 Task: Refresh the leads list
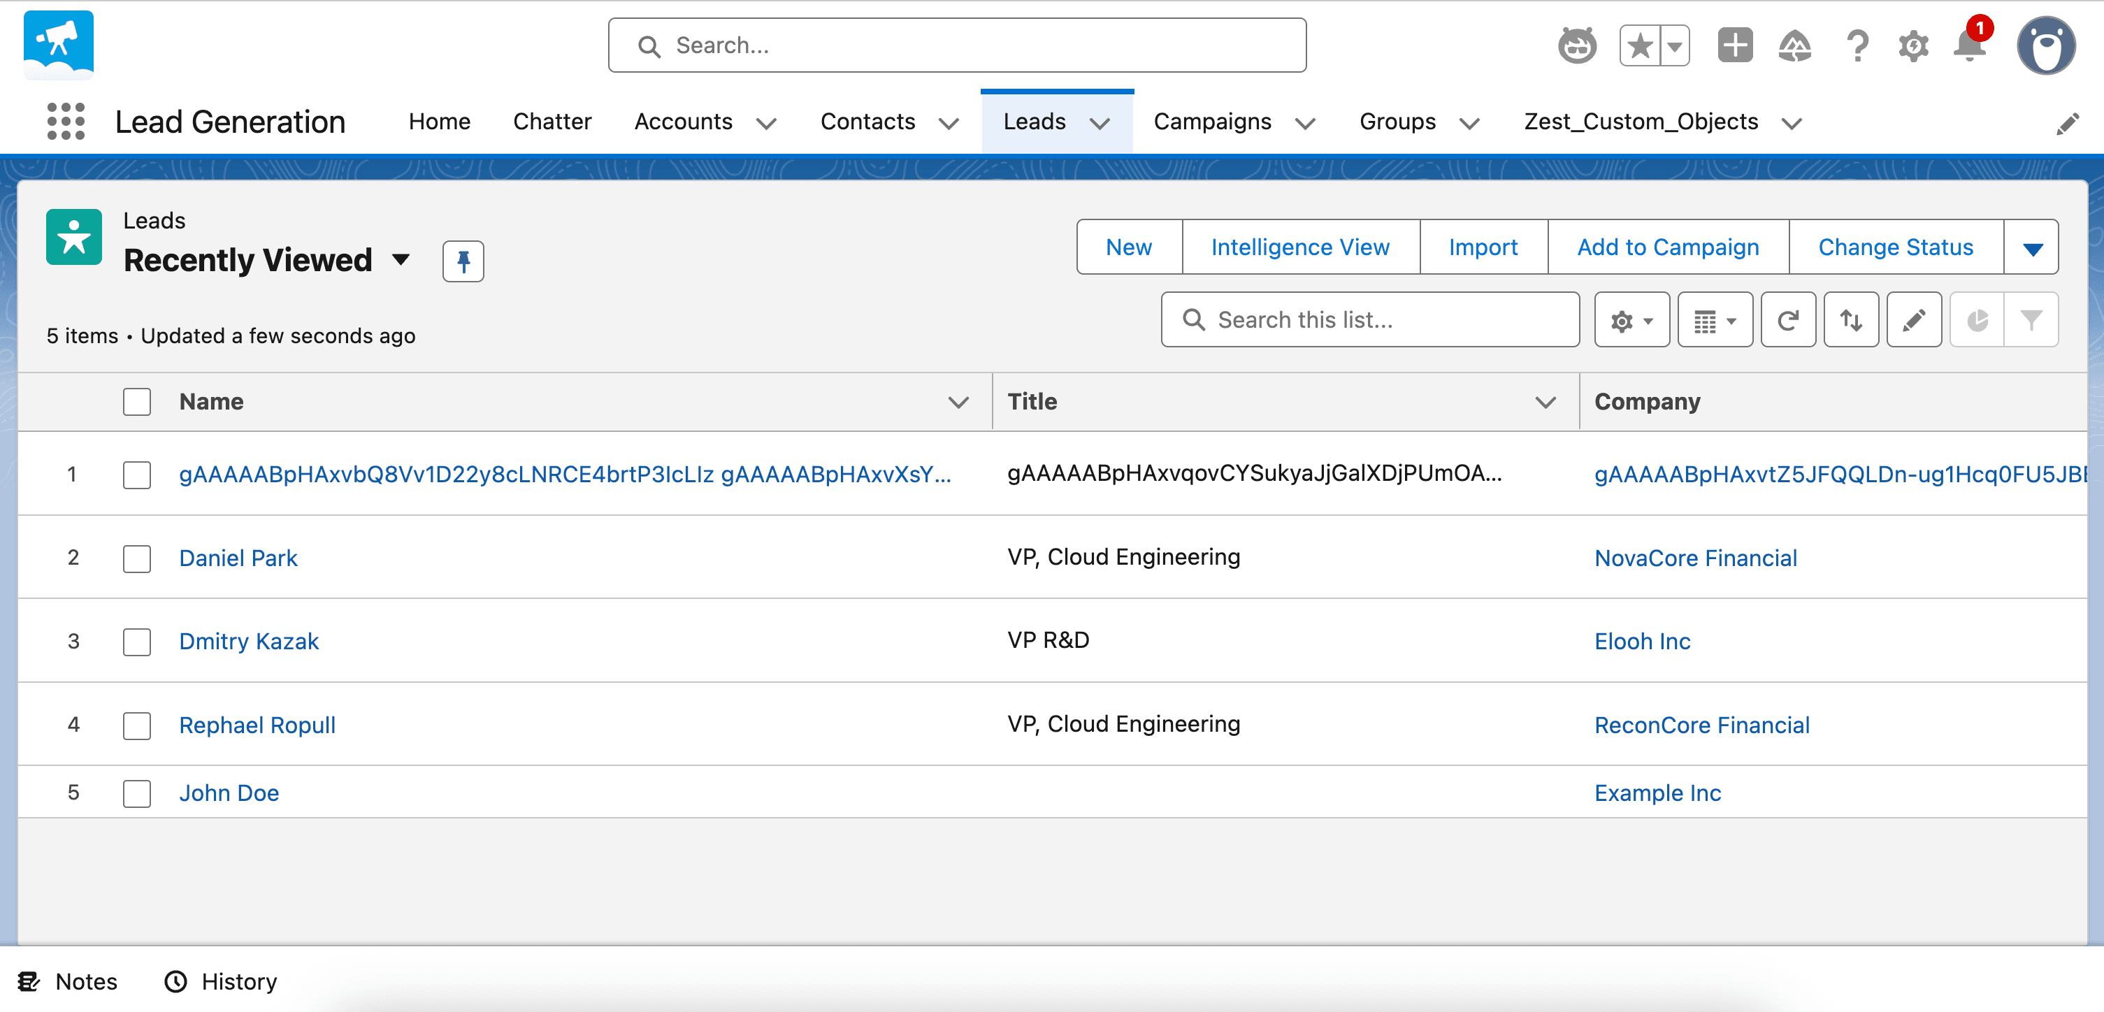coord(1788,320)
